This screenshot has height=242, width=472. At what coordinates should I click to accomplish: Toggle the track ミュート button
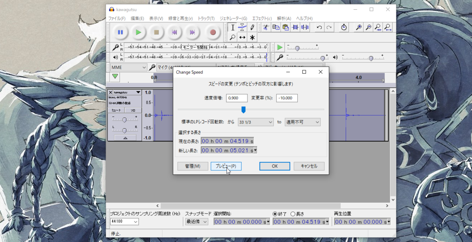pos(116,110)
